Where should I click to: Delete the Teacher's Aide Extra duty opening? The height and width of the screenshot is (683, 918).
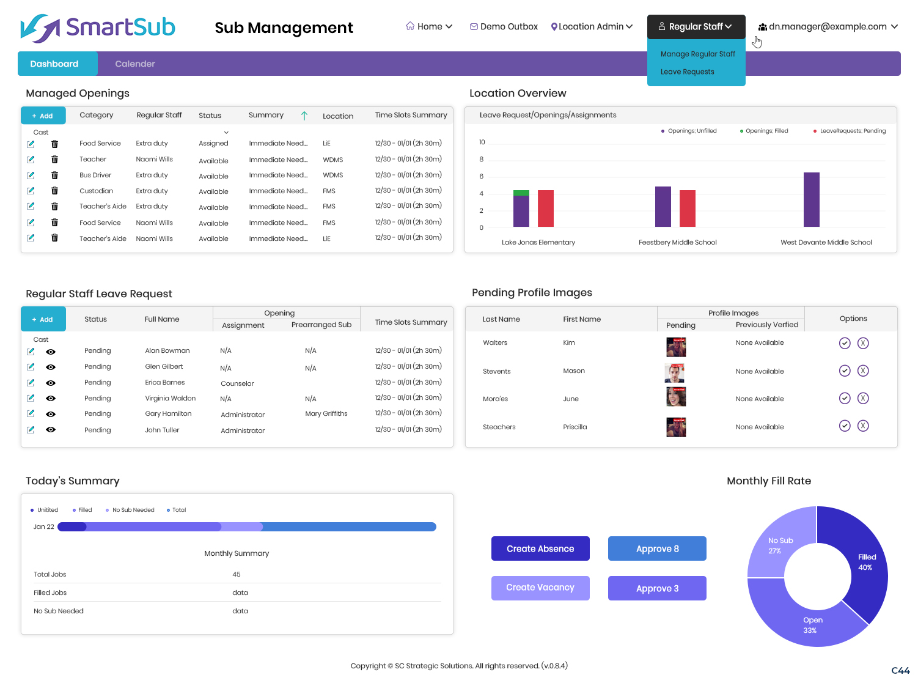coord(54,207)
